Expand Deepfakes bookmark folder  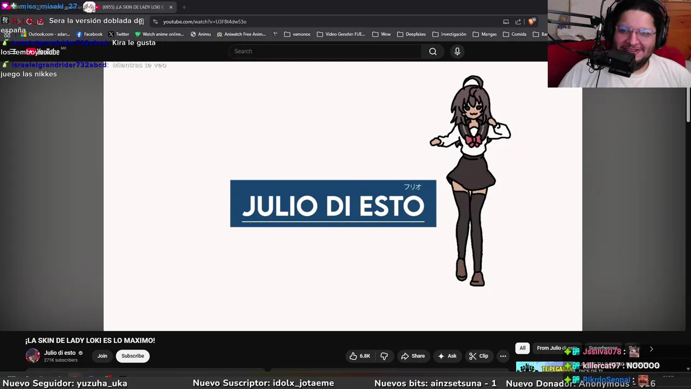[411, 34]
